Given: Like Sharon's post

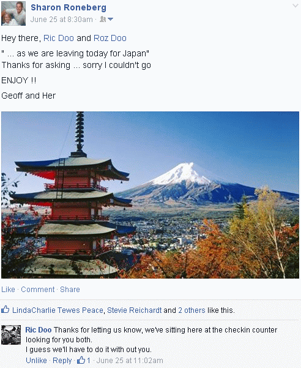Looking at the screenshot, I should (8, 290).
